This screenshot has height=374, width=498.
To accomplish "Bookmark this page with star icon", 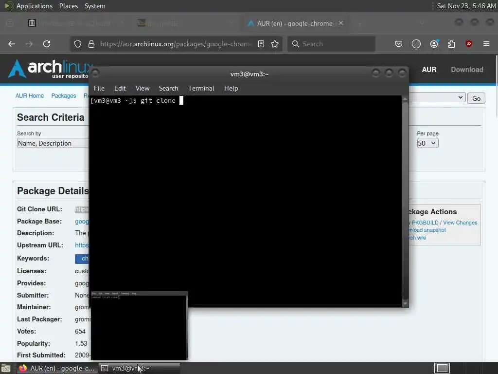I will pos(275,44).
